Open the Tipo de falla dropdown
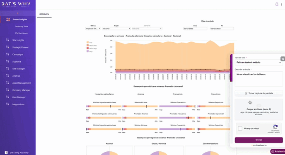Image resolution: width=285 pixels, height=155 pixels. (x=258, y=63)
